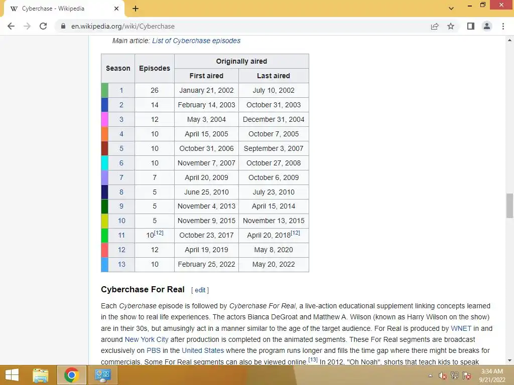Click the 'Last aired' column header
The width and height of the screenshot is (514, 385).
click(274, 76)
